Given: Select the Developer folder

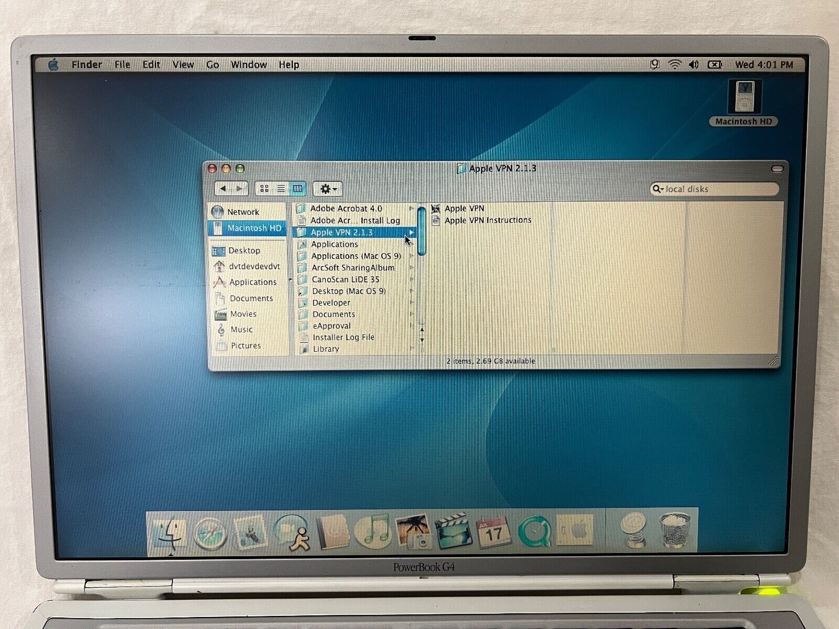Looking at the screenshot, I should click(x=331, y=302).
